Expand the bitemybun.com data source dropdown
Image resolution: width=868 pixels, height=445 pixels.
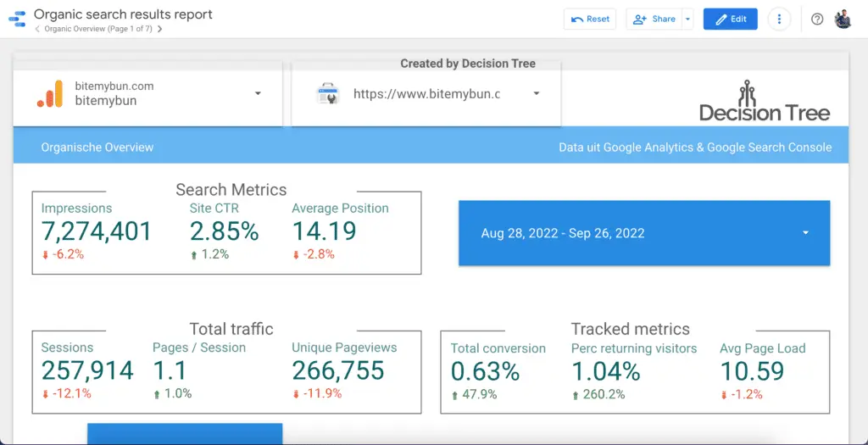click(x=258, y=93)
